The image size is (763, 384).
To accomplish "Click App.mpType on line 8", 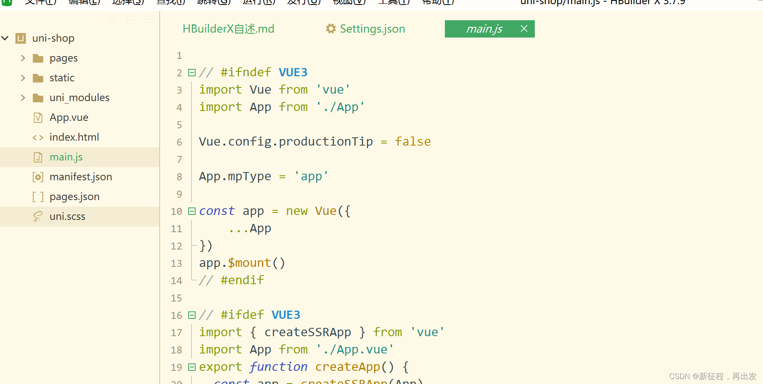I will [235, 177].
